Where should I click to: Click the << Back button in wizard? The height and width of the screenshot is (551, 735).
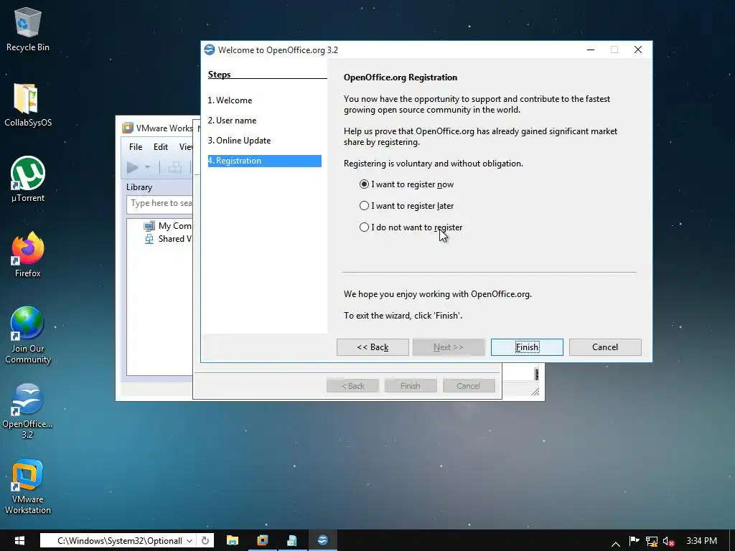point(373,347)
